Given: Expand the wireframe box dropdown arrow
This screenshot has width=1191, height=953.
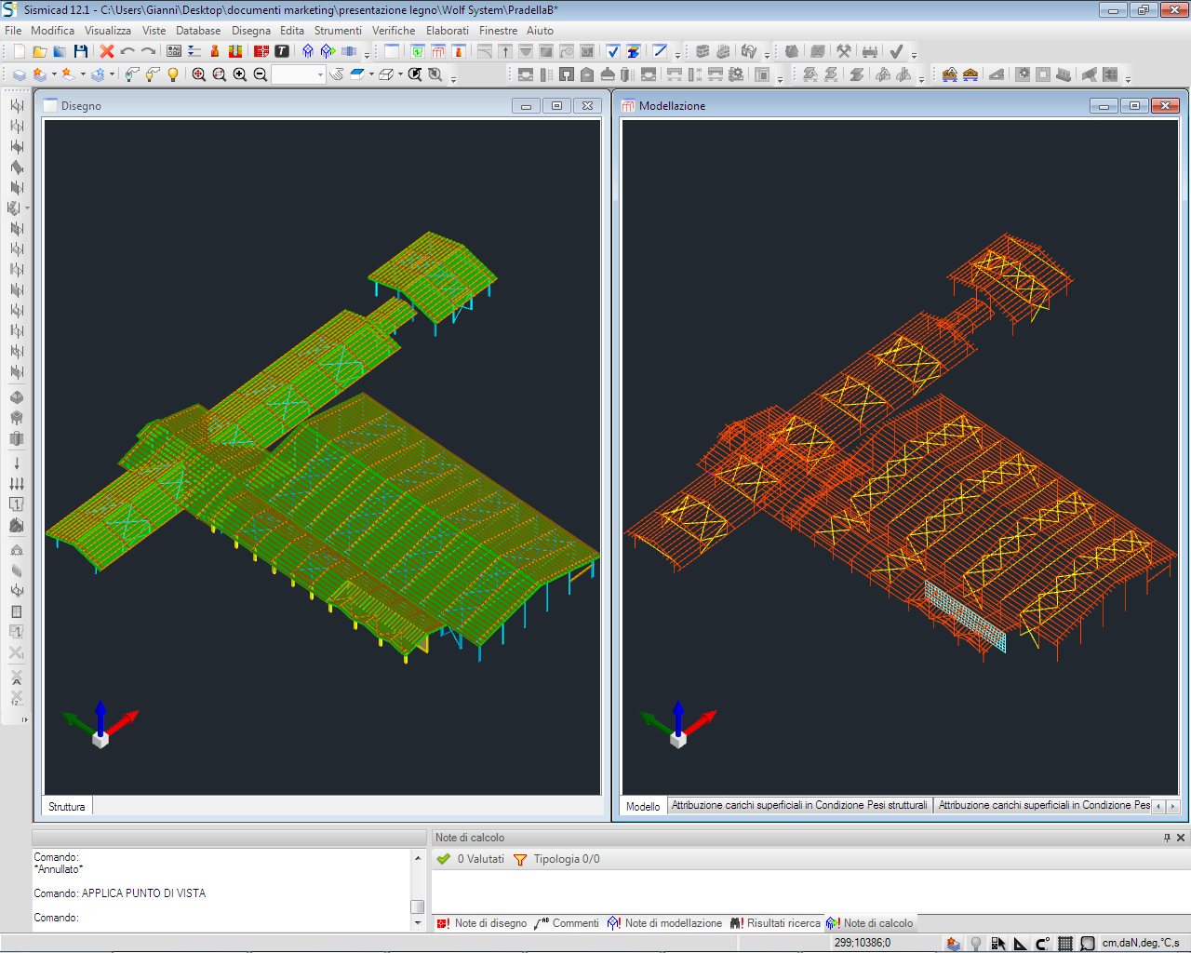Looking at the screenshot, I should pyautogui.click(x=400, y=74).
